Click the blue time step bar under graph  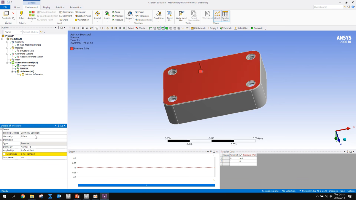point(146,185)
